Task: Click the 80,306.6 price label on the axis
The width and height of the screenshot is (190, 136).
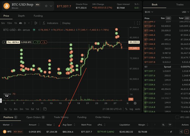Action: click(134, 42)
